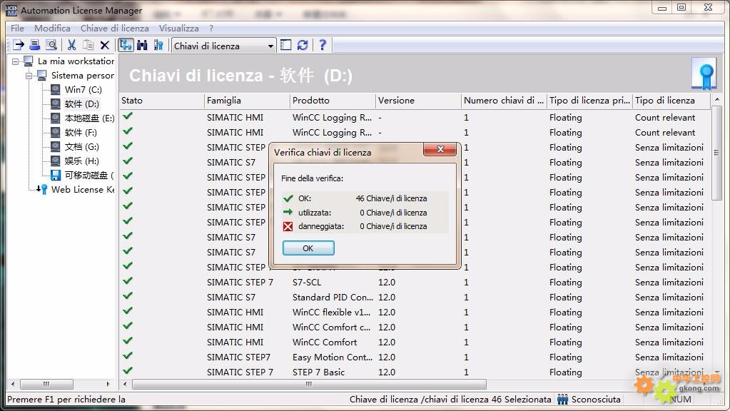Click the transfer license key toolbar icon
This screenshot has height=411, width=730.
19,45
